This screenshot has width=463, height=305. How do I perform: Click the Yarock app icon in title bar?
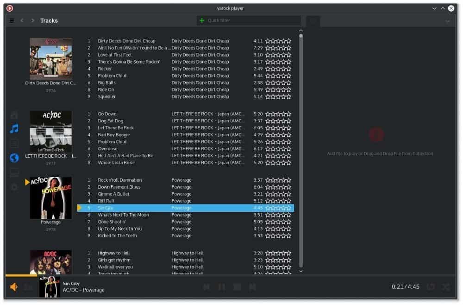pos(10,8)
